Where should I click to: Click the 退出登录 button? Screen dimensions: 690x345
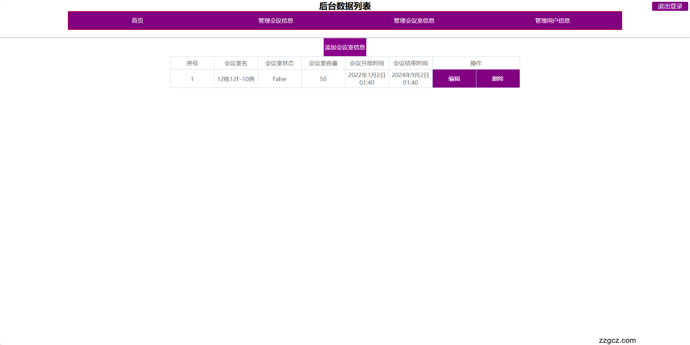[670, 6]
